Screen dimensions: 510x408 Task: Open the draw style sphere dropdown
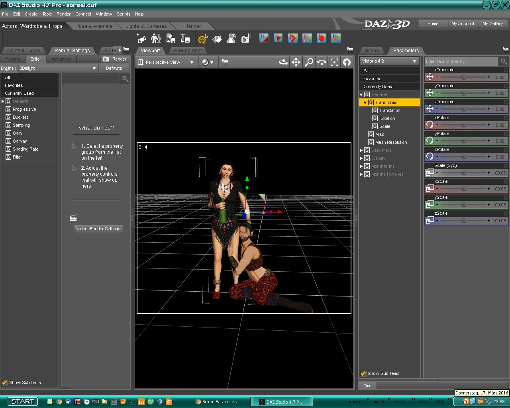point(207,62)
